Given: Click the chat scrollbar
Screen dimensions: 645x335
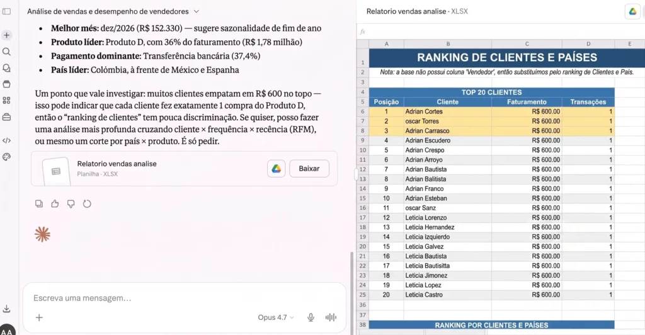Looking at the screenshot, I should coord(351,293).
